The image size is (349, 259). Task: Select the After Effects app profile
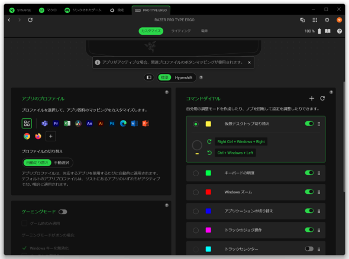coord(89,123)
